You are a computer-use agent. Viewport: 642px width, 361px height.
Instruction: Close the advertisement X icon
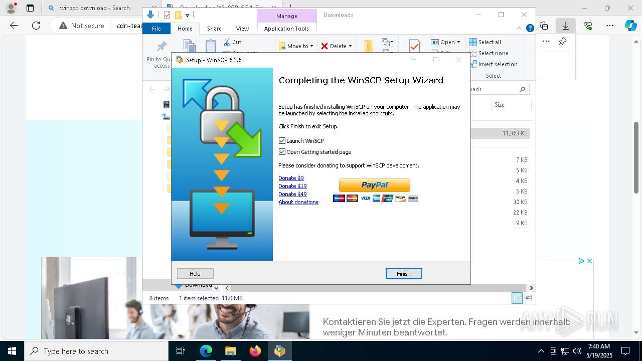click(590, 261)
